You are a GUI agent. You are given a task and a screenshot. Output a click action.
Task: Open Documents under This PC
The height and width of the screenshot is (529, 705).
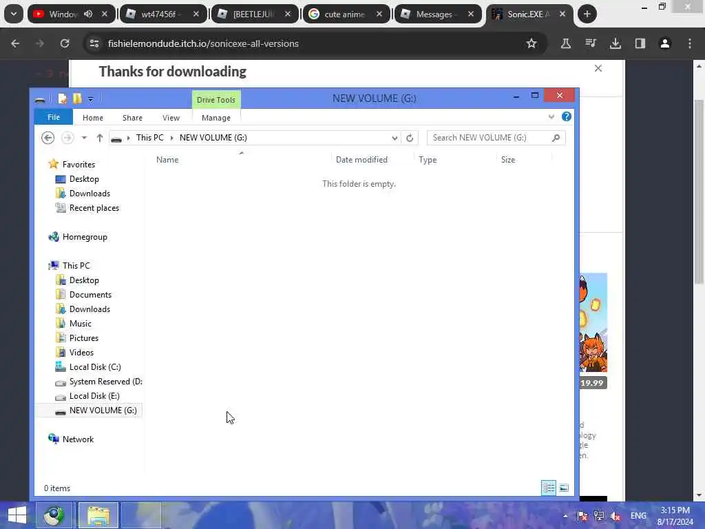pos(90,295)
